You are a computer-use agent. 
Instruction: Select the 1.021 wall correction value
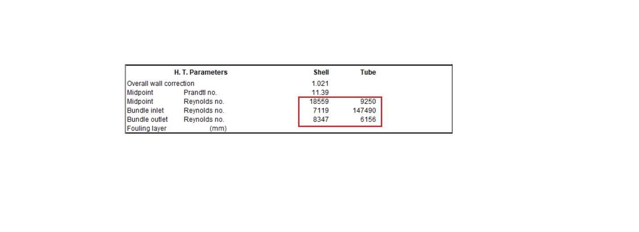(x=320, y=83)
